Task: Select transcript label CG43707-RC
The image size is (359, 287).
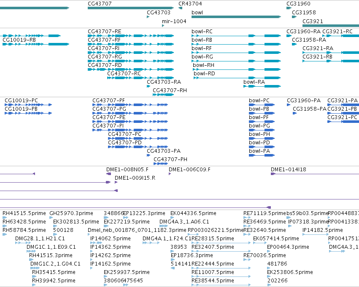Action: pos(124,74)
